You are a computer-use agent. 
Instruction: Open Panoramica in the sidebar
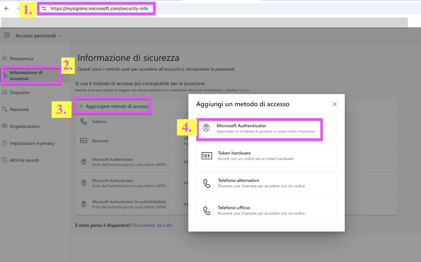pos(21,59)
